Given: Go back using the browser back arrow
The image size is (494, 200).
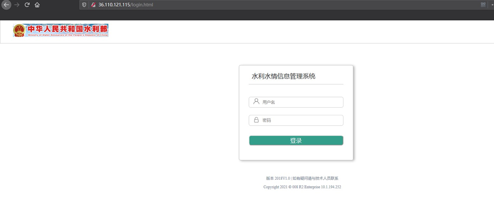Looking at the screenshot, I should tap(7, 5).
